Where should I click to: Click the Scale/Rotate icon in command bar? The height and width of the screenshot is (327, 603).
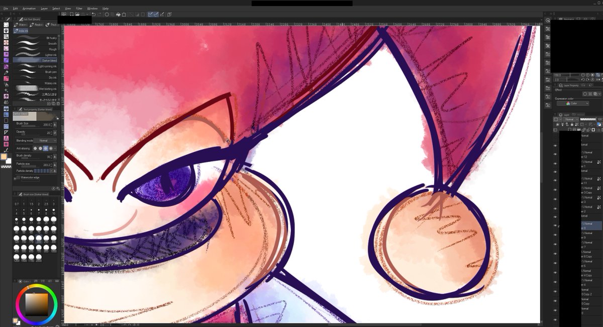pos(124,14)
